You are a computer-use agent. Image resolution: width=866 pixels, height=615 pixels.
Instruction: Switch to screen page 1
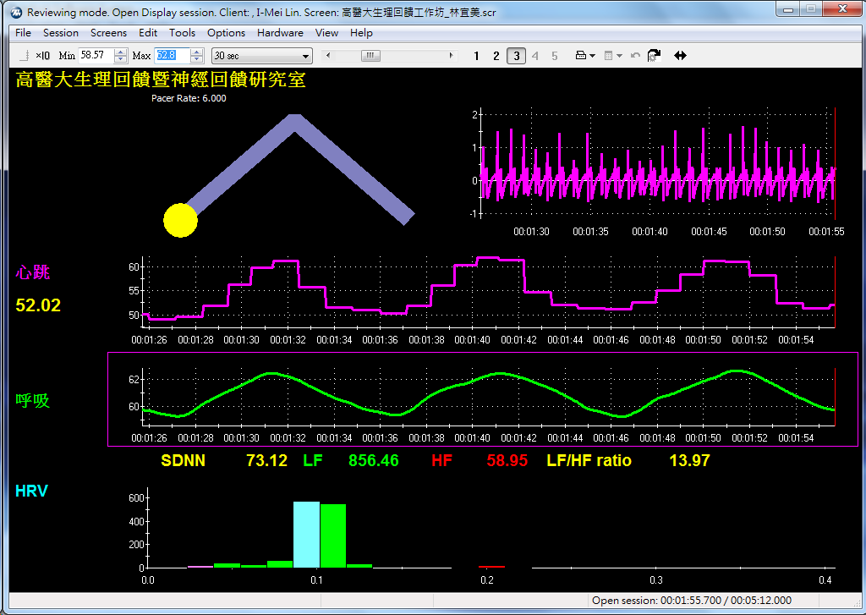pos(476,56)
